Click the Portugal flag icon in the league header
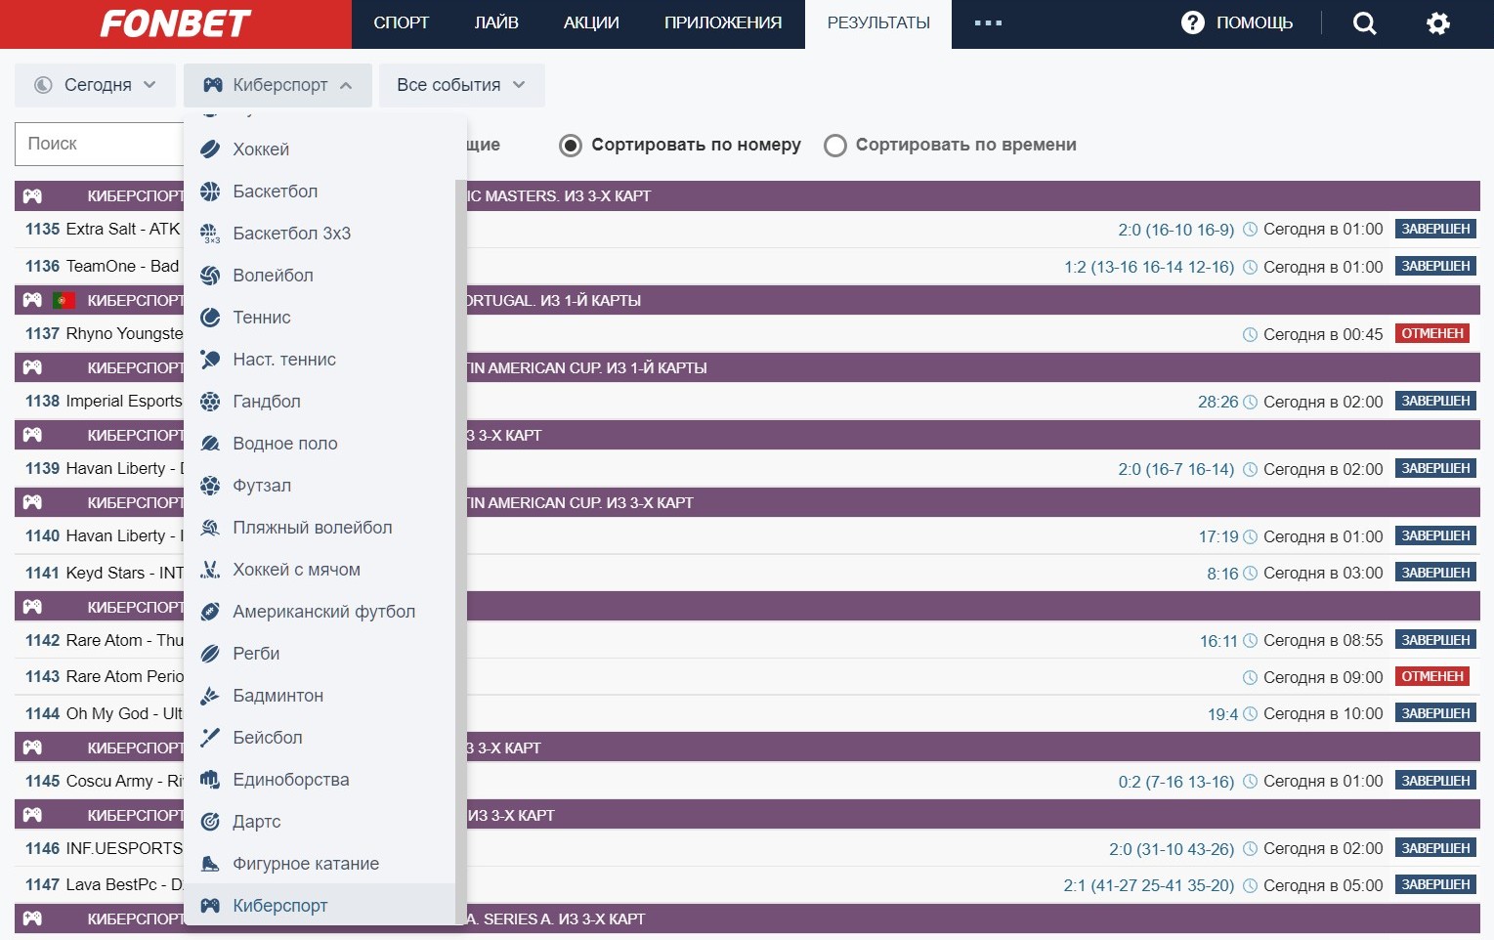This screenshot has width=1494, height=940. 64,300
